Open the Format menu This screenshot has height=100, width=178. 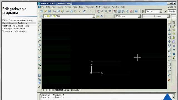point(68,7)
